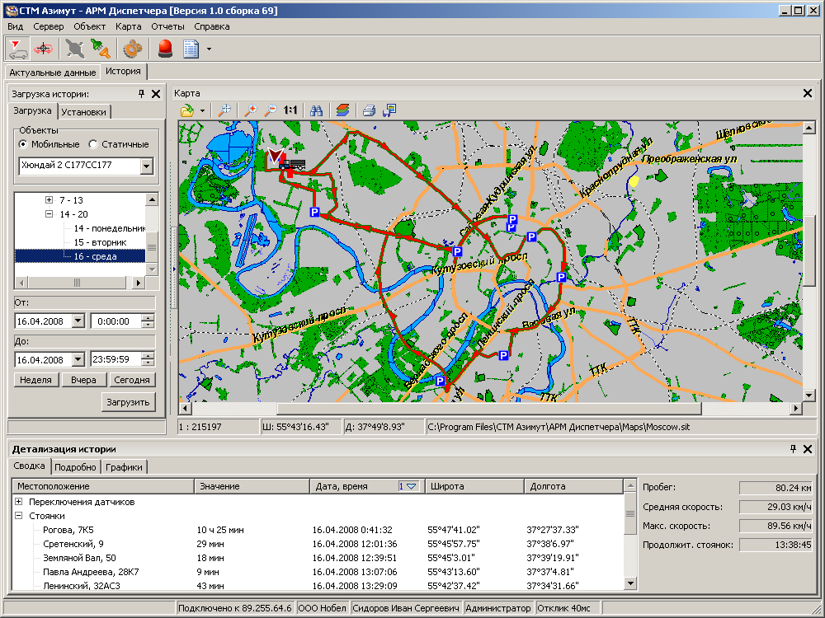Image resolution: width=825 pixels, height=618 pixels.
Task: Select the Мобильные radio button
Action: click(x=24, y=144)
